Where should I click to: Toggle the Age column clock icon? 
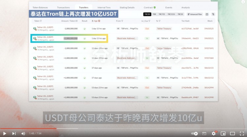99,21
